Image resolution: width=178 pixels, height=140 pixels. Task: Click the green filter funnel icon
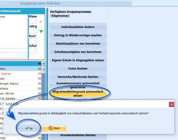[x=41, y=31]
